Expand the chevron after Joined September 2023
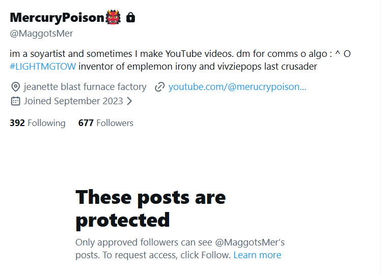The width and height of the screenshot is (381, 275). (129, 101)
